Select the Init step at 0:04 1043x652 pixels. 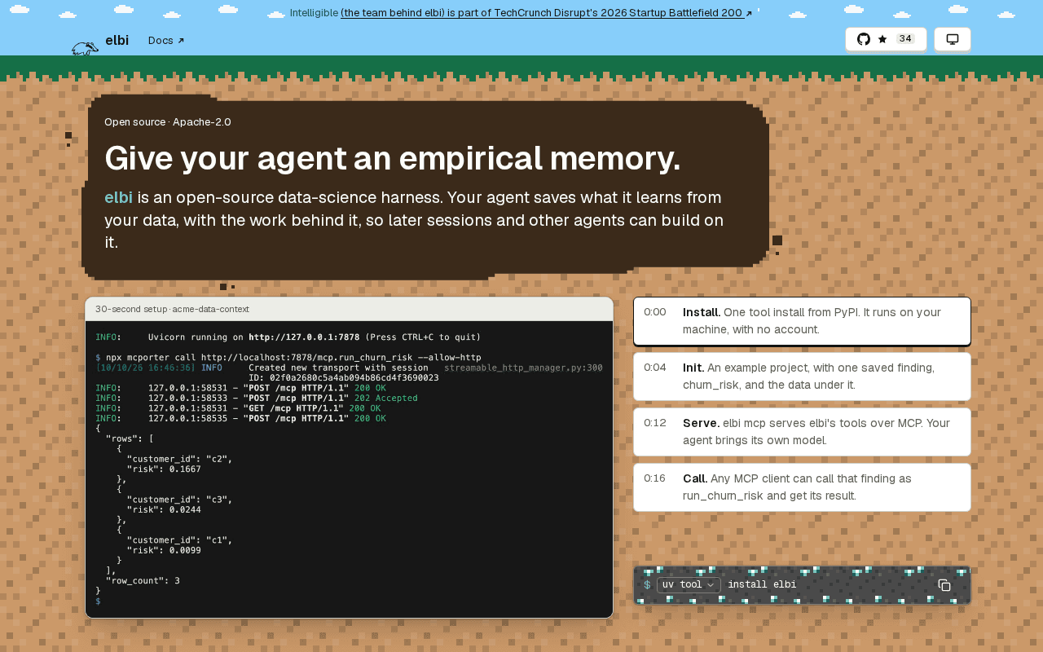[x=802, y=377]
